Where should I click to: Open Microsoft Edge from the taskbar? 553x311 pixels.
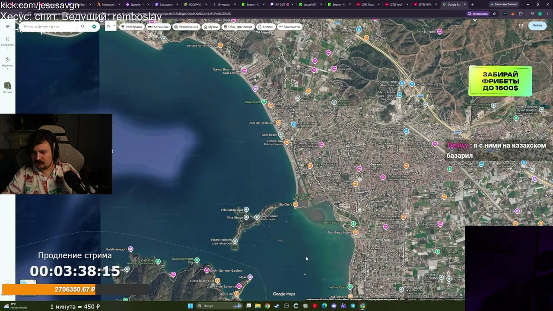pos(324,306)
